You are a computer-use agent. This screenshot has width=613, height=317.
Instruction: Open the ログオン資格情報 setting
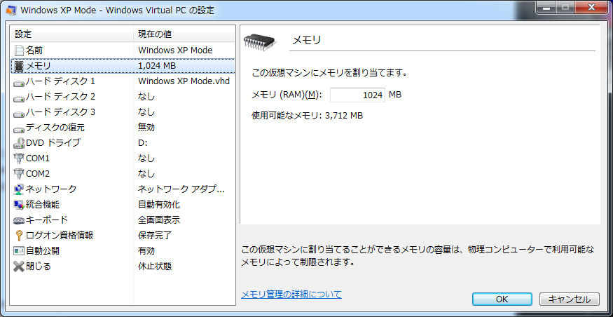[x=123, y=236]
